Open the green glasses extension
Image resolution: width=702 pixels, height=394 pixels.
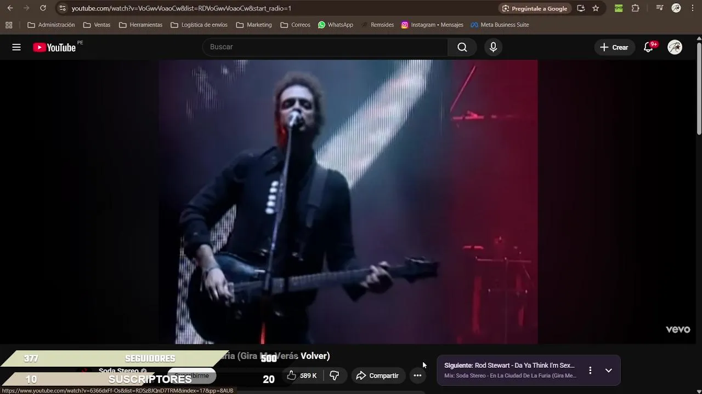tap(619, 8)
